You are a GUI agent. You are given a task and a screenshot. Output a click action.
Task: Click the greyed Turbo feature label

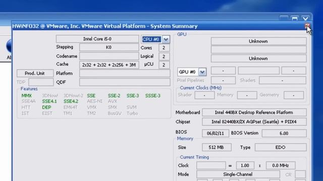coord(132,113)
